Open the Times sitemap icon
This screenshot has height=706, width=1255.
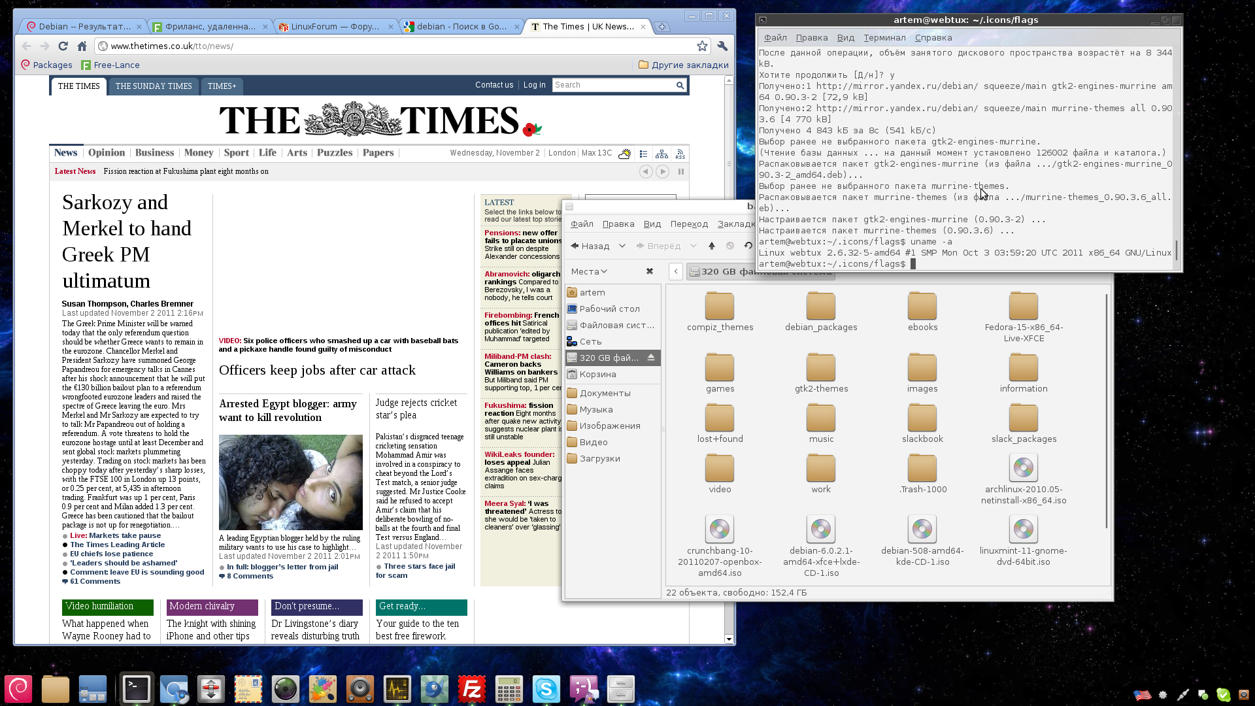661,154
